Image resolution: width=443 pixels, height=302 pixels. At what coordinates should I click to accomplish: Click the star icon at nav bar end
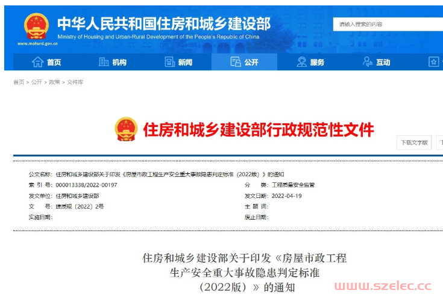(434, 62)
